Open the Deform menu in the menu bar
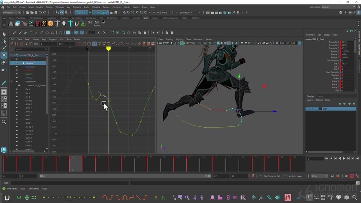Screen dimensions: 361x203 click(106, 7)
